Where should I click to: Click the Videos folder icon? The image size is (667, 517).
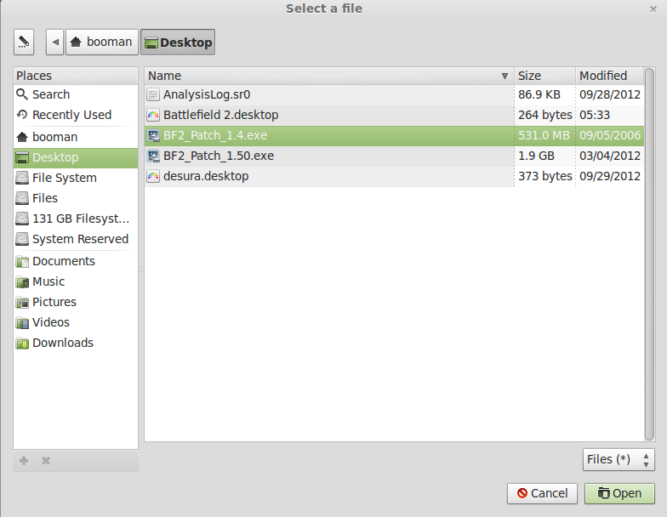[x=22, y=323]
